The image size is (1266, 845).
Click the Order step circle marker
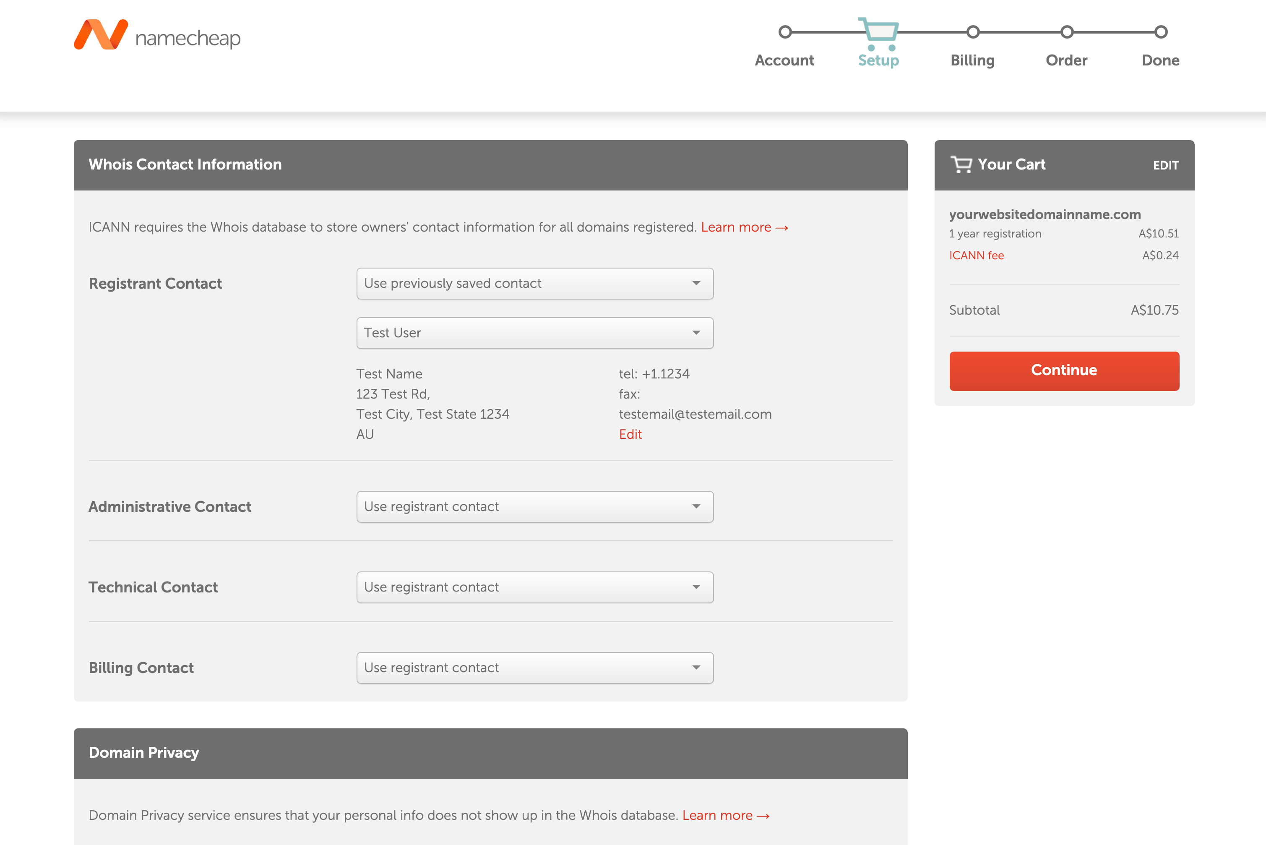[1067, 32]
